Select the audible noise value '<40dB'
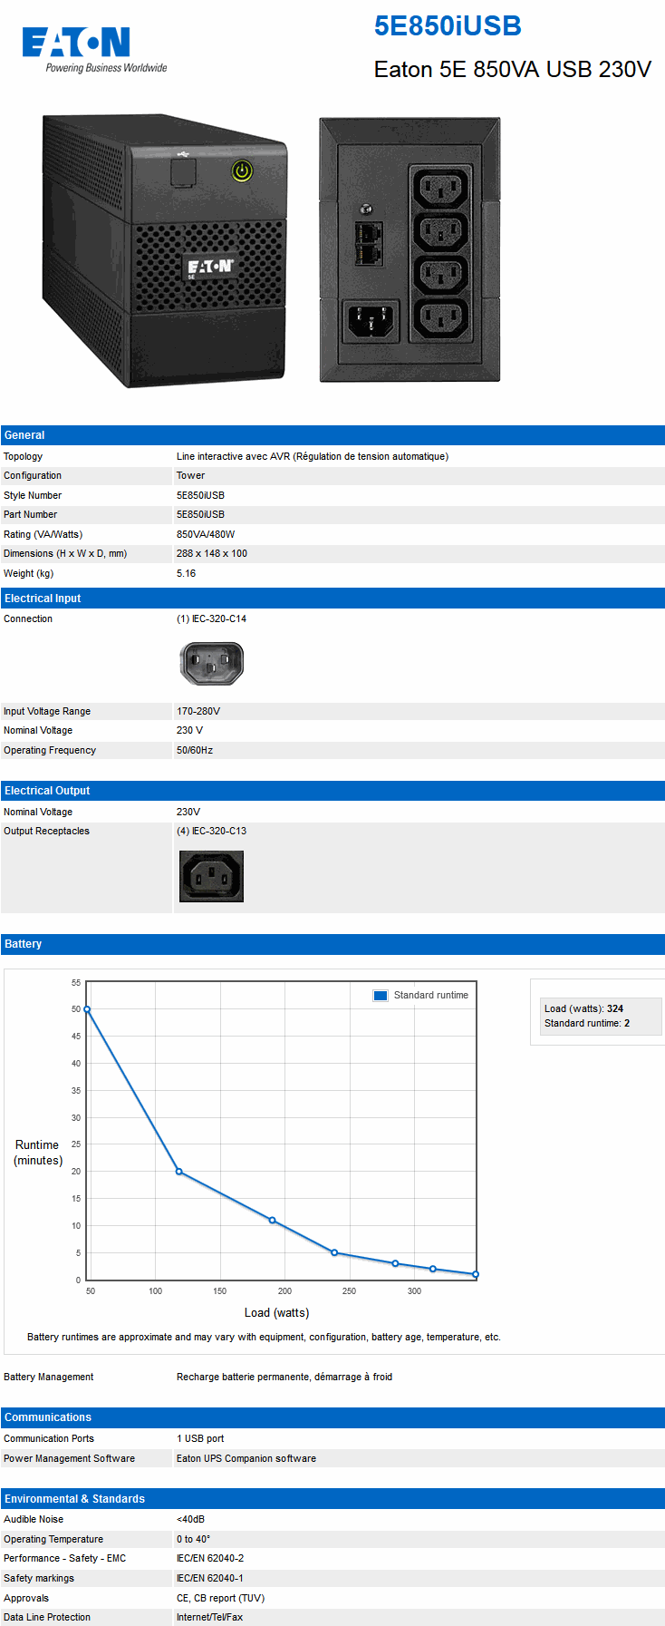 click(190, 1519)
